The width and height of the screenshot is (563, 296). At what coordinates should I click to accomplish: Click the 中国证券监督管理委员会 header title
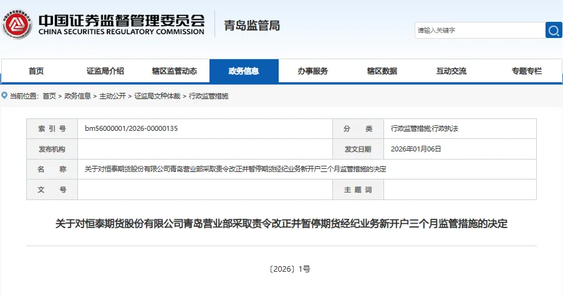pos(122,20)
